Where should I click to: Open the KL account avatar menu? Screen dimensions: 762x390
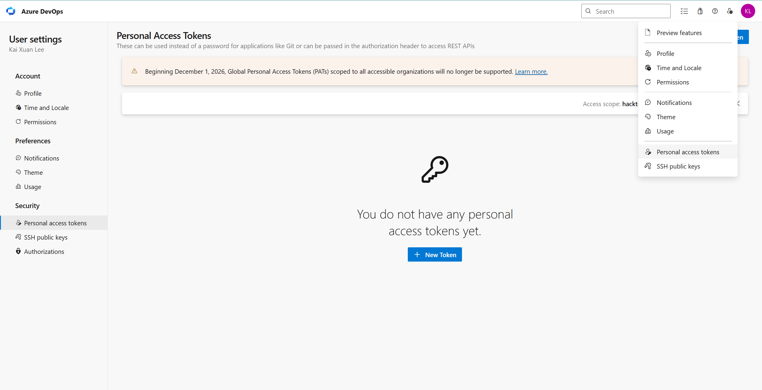pos(748,11)
